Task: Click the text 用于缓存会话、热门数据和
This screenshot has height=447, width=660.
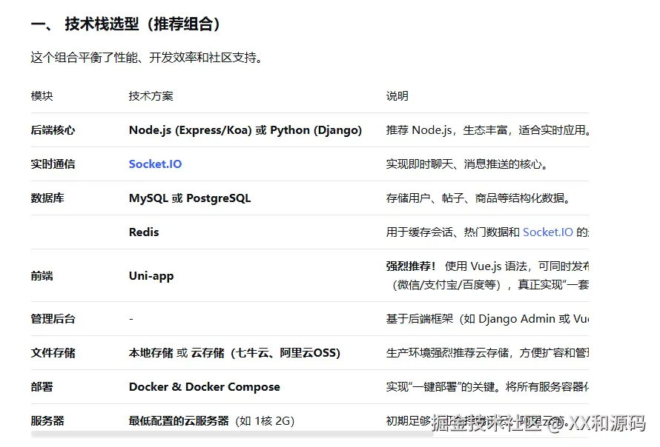Action: pos(453,232)
